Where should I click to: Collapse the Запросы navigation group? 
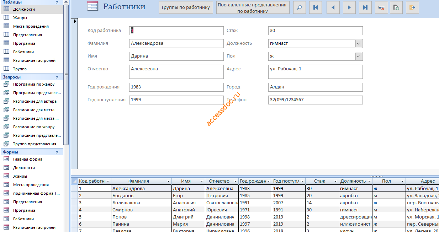[57, 77]
